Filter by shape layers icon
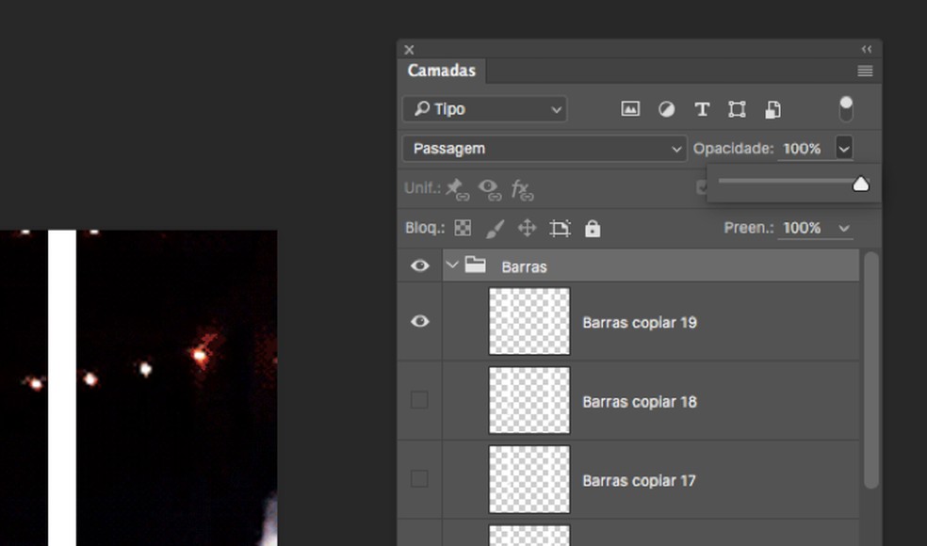 click(x=737, y=109)
